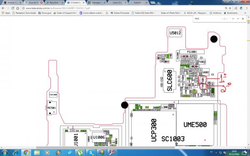The height and width of the screenshot is (156, 250).
Task: Jump to the next find result arrow
Action: 238,19
